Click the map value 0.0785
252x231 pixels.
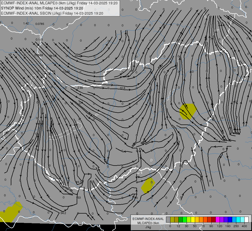(40, 24)
